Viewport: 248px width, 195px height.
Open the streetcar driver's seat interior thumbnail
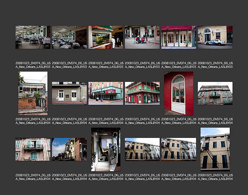tap(106, 149)
